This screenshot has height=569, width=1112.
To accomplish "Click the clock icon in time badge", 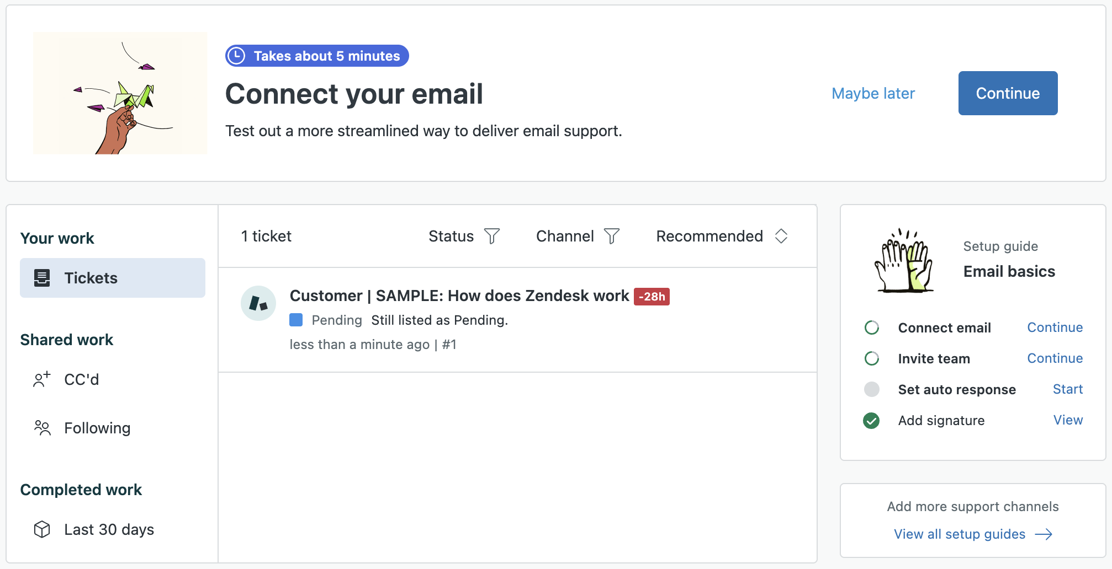I will click(237, 56).
